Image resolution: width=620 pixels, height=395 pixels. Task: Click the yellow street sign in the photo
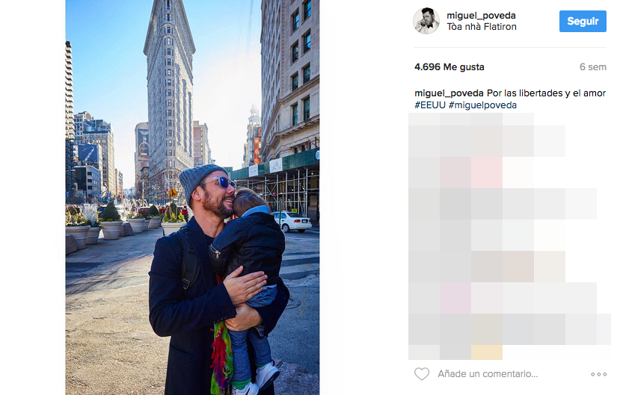click(x=173, y=193)
